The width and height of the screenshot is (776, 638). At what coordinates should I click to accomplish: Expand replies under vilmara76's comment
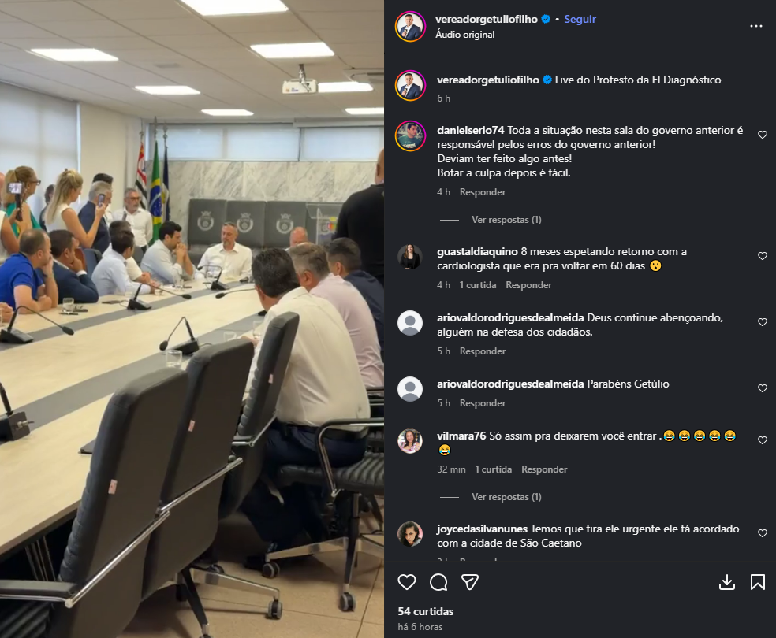(x=506, y=497)
